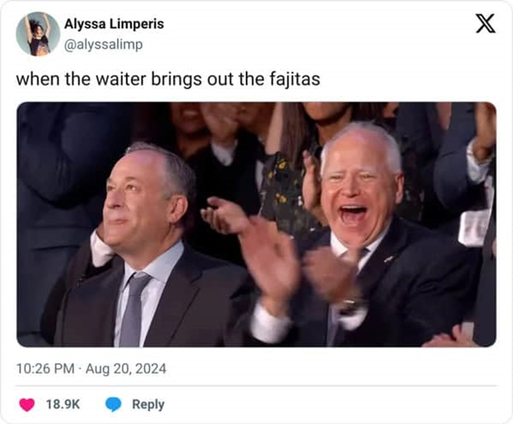Expand the embedded photo of the applauding crowd
Screen dimensions: 513x424
[256, 224]
